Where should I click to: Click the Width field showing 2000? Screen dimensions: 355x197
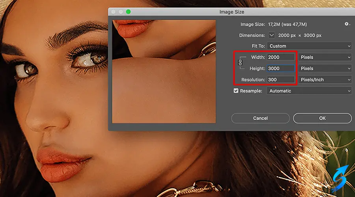pyautogui.click(x=280, y=57)
